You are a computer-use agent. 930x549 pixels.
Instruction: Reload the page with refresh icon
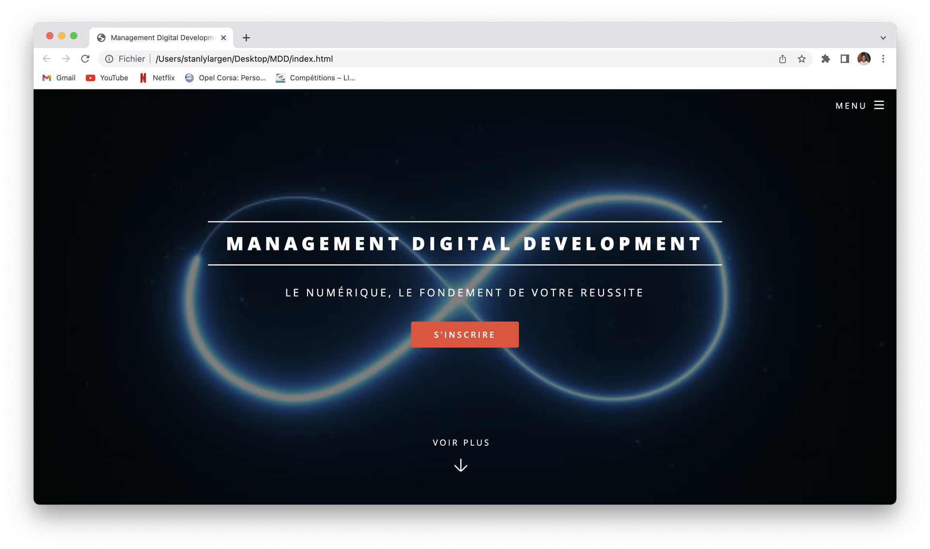(85, 59)
